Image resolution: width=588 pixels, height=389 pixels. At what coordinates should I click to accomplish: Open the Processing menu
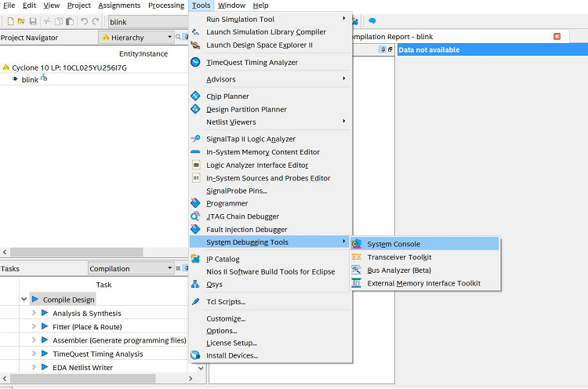pyautogui.click(x=166, y=5)
